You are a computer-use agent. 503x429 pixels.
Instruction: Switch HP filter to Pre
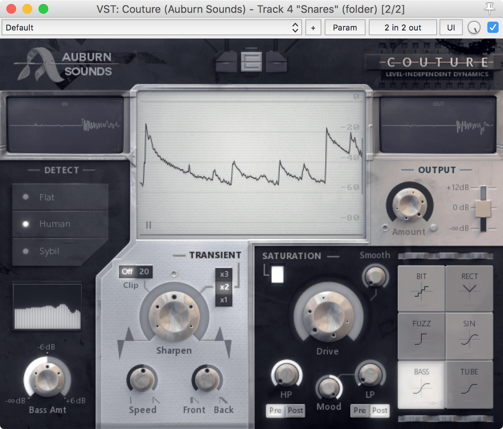click(x=276, y=411)
